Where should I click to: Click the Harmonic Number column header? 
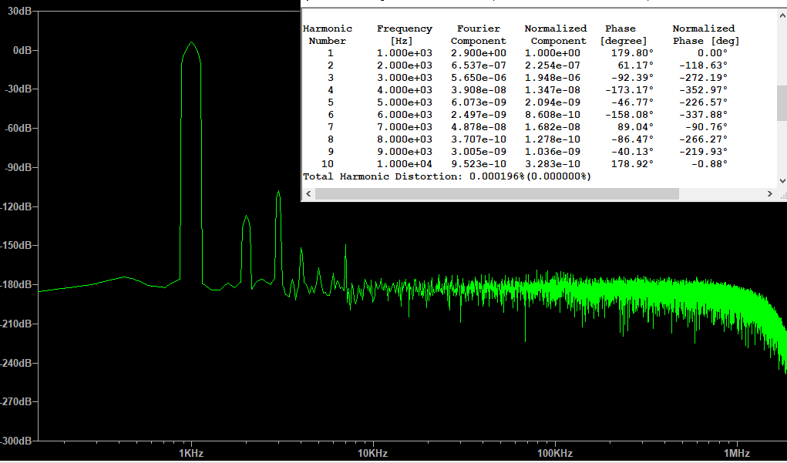(x=328, y=35)
